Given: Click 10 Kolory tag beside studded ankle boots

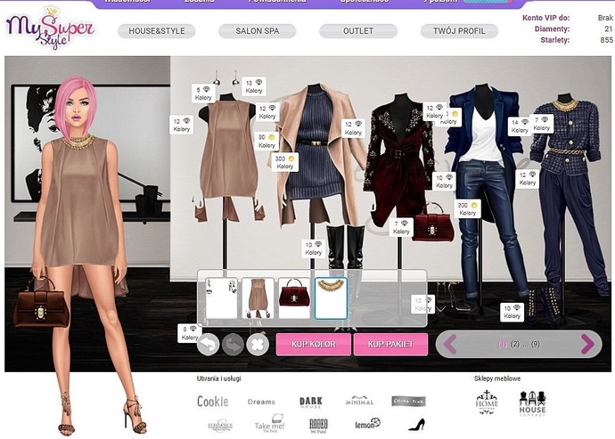Looking at the screenshot, I should point(512,312).
